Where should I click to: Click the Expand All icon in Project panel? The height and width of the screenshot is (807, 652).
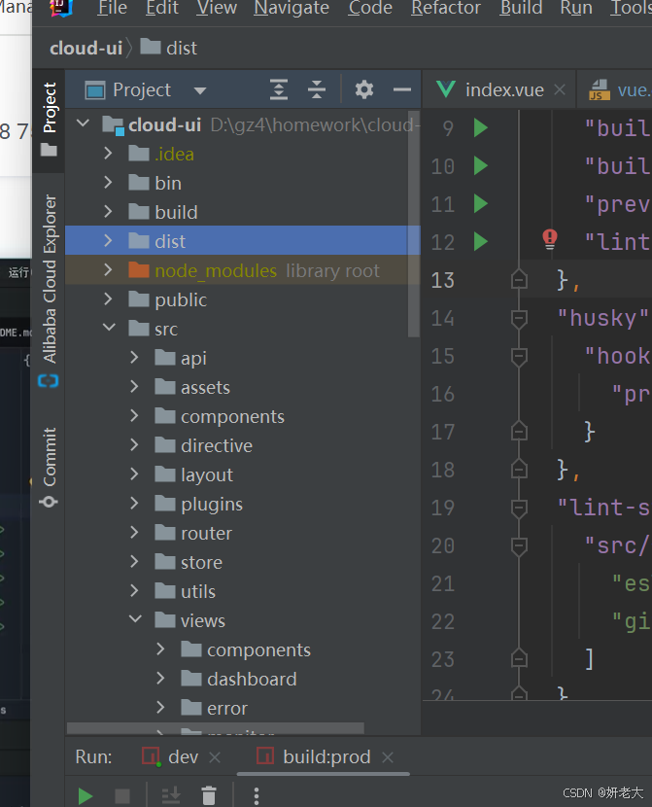[279, 90]
